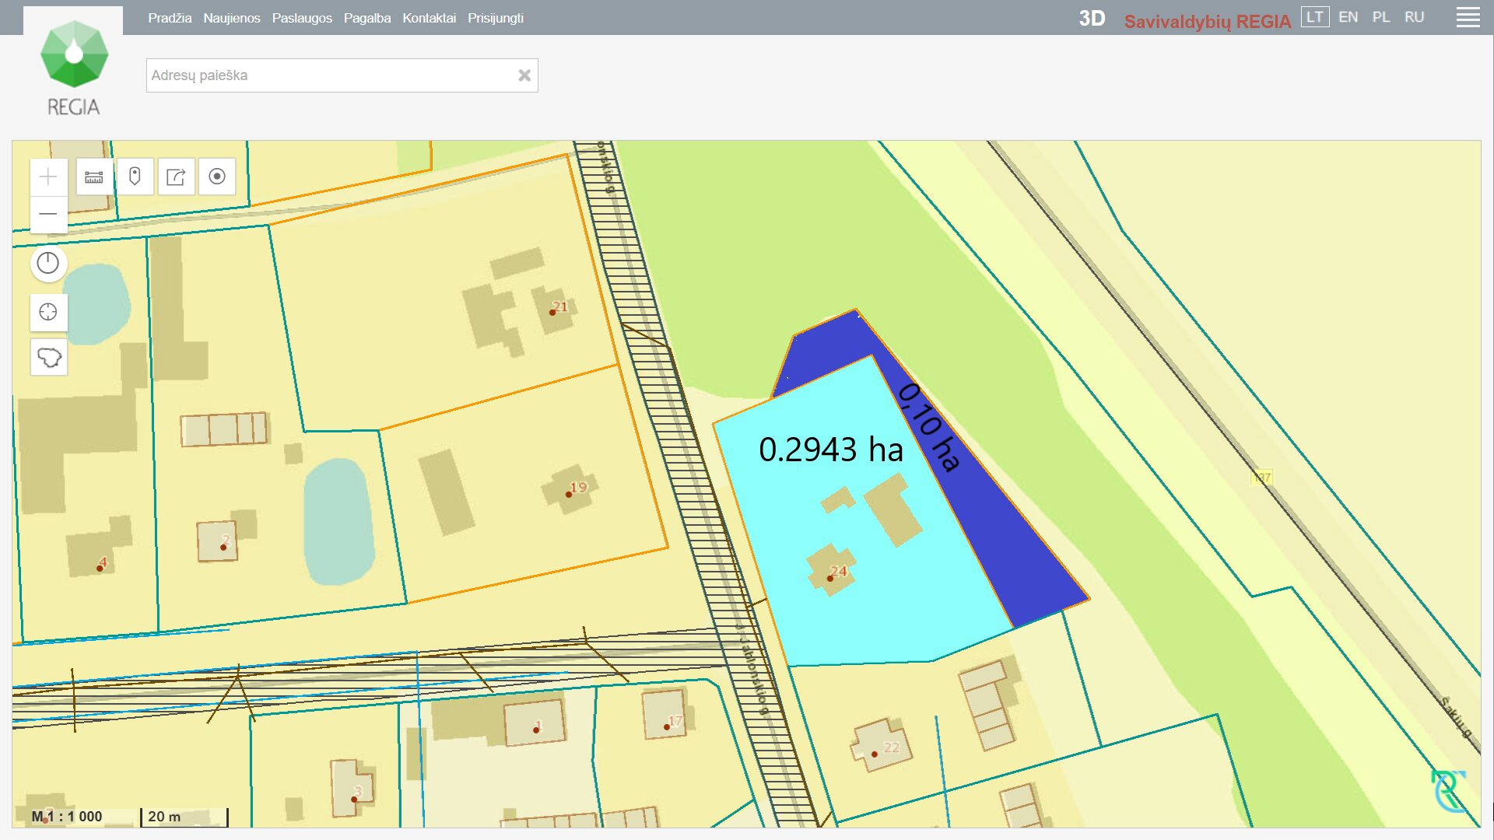This screenshot has width=1494, height=840.
Task: Click the map zoom in plus button
Action: coord(48,177)
